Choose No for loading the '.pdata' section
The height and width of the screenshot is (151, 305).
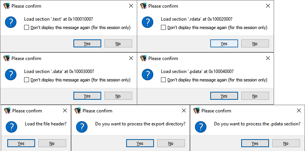pyautogui.click(x=255, y=96)
